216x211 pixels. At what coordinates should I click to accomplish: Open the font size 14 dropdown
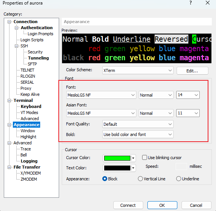click(188, 95)
